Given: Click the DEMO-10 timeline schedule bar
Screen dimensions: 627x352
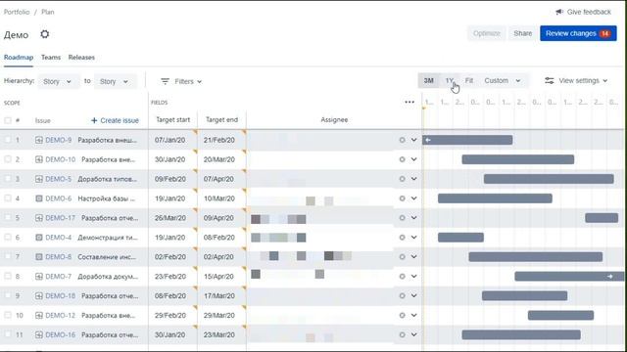Looking at the screenshot, I should pyautogui.click(x=518, y=159).
